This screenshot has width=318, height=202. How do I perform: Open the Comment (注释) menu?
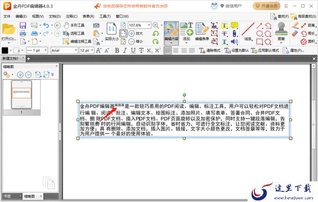tap(72, 16)
